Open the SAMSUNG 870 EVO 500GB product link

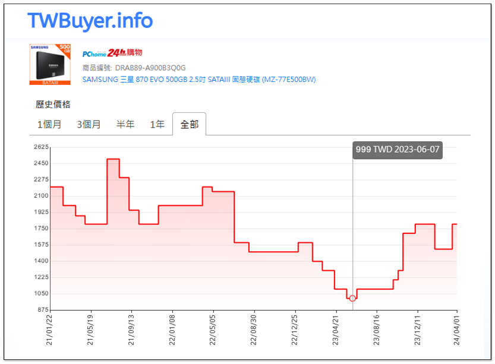click(199, 80)
